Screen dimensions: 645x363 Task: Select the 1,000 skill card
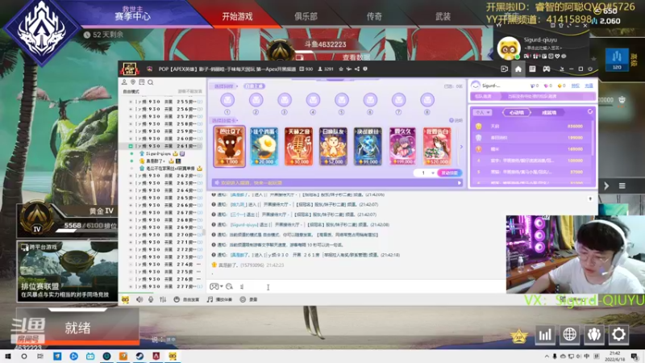230,146
